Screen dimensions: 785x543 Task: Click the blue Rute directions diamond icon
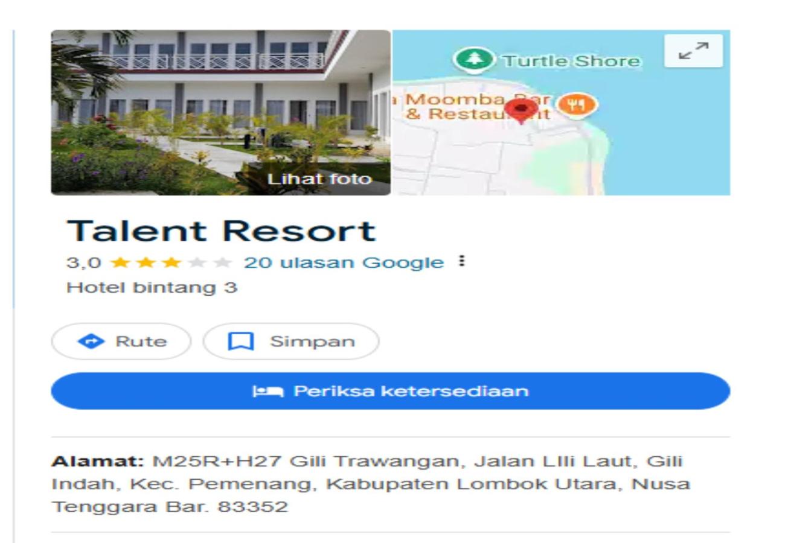(91, 341)
